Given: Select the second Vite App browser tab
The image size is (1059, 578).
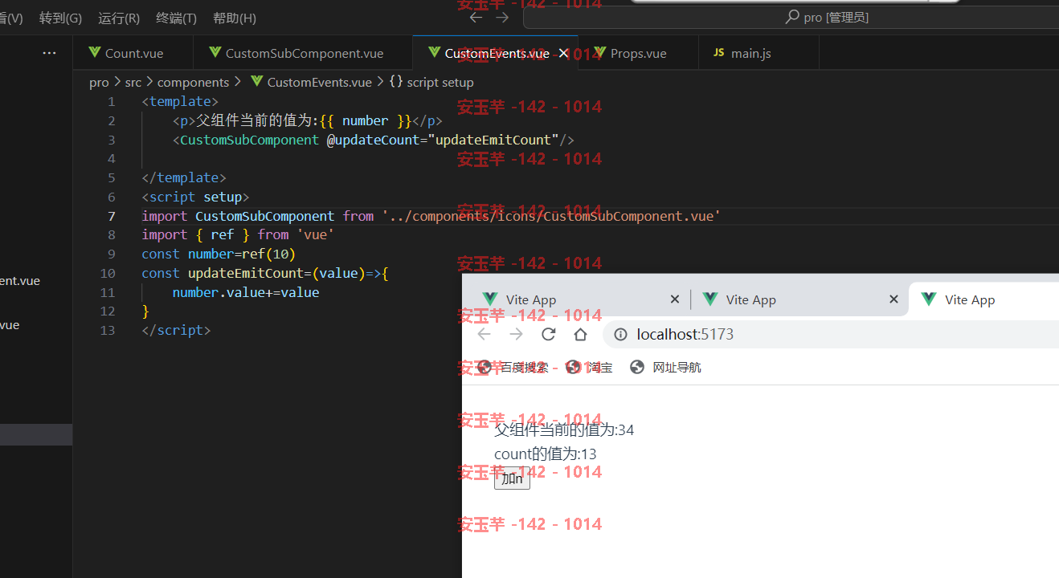Looking at the screenshot, I should point(795,299).
